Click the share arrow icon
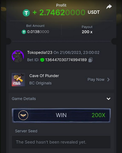 click(109, 6)
